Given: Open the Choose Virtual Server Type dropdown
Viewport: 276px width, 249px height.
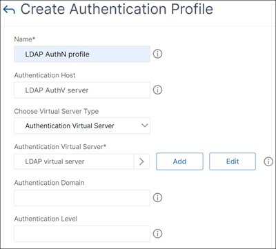Looking at the screenshot, I should coord(82,126).
